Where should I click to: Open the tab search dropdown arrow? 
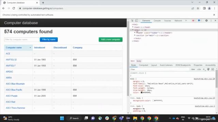click(x=192, y=2)
